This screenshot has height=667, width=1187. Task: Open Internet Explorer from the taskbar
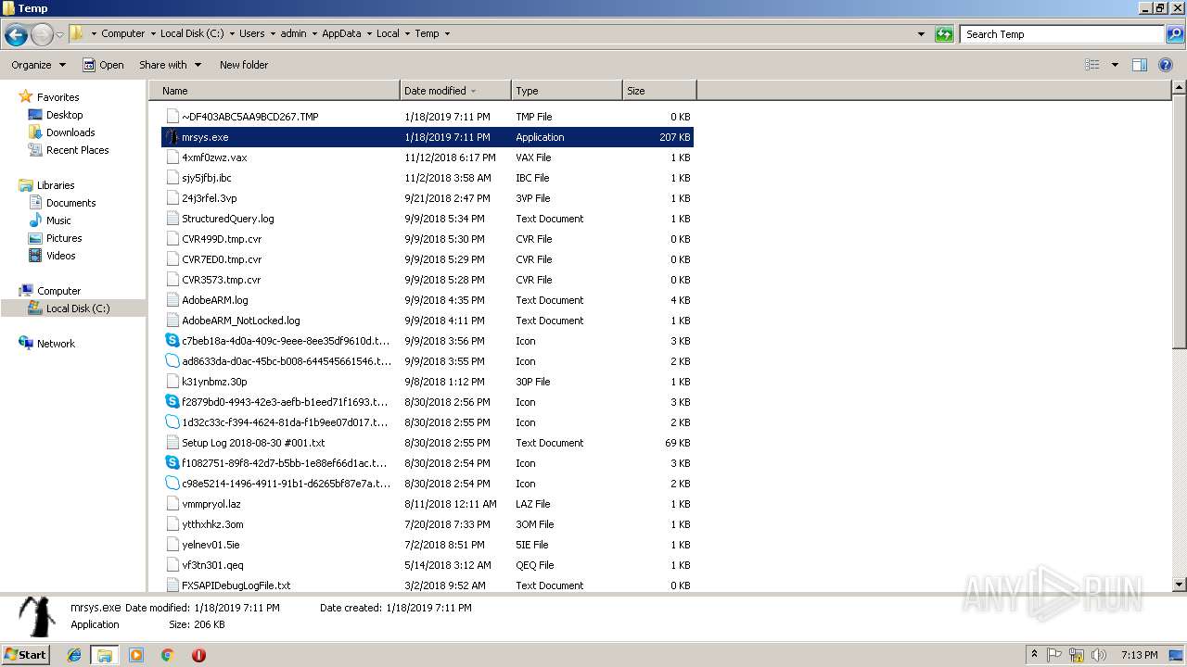74,655
